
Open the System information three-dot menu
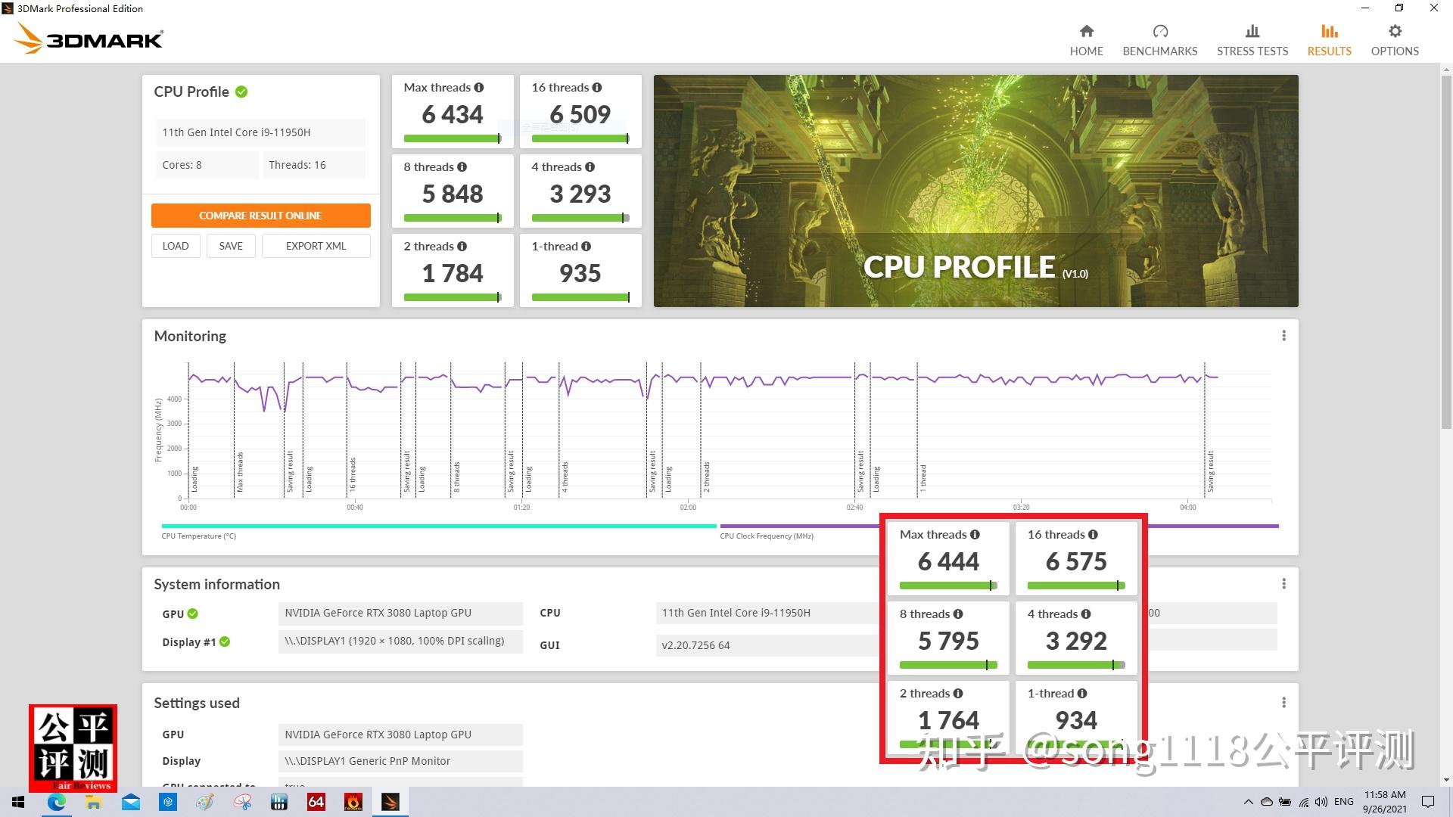pos(1283,584)
